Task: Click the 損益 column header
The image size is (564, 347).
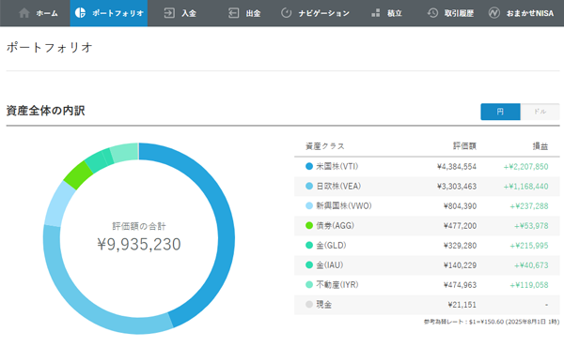Action: click(x=540, y=146)
